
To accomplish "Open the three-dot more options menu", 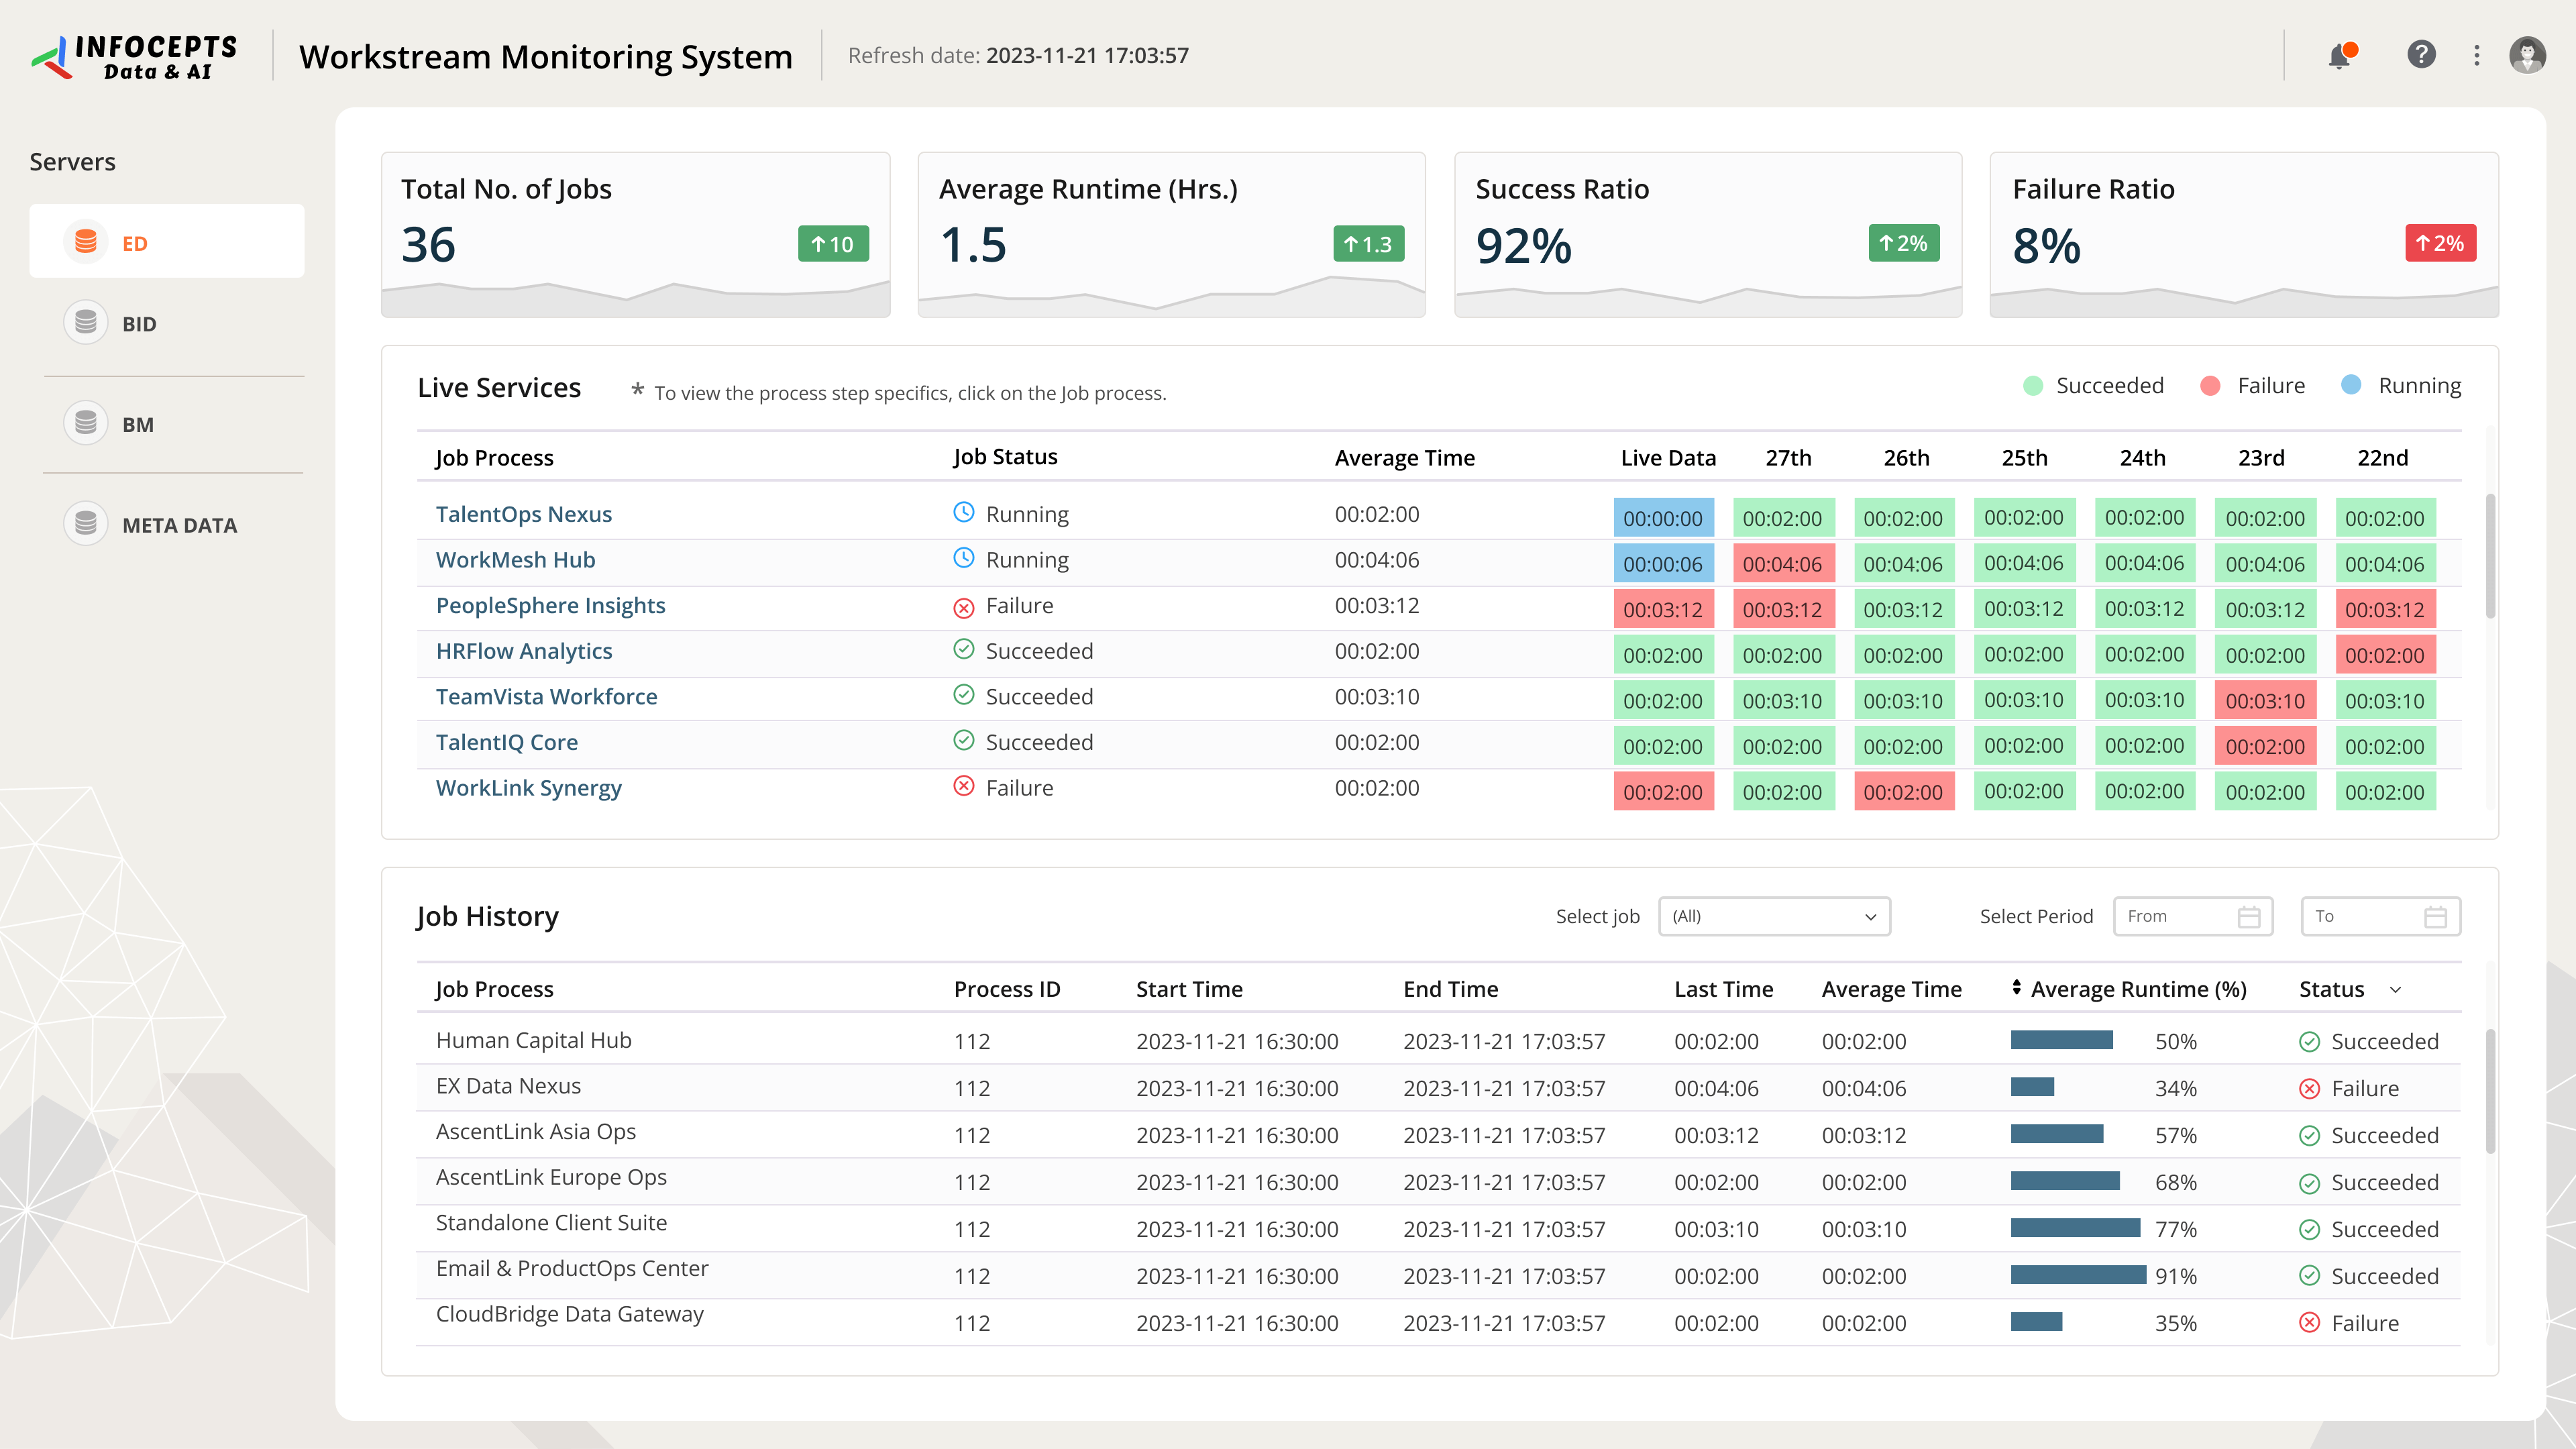I will click(x=2476, y=55).
